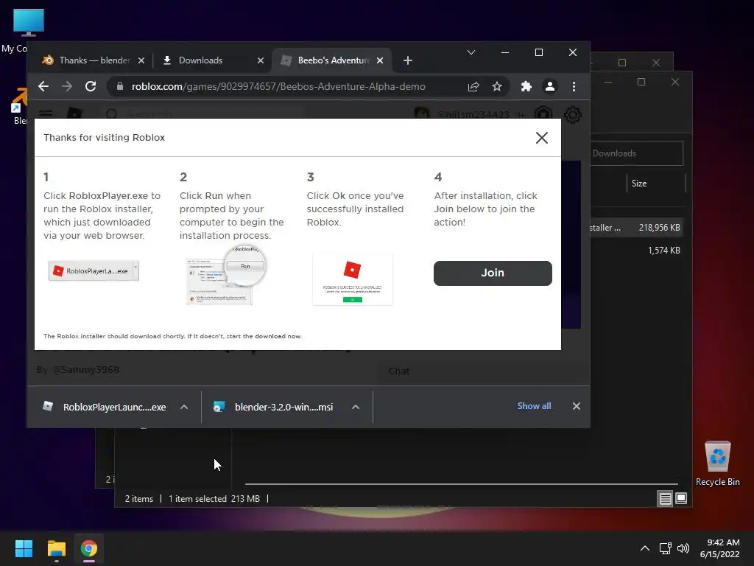This screenshot has width=754, height=566.
Task: Click the Join button
Action: point(493,273)
